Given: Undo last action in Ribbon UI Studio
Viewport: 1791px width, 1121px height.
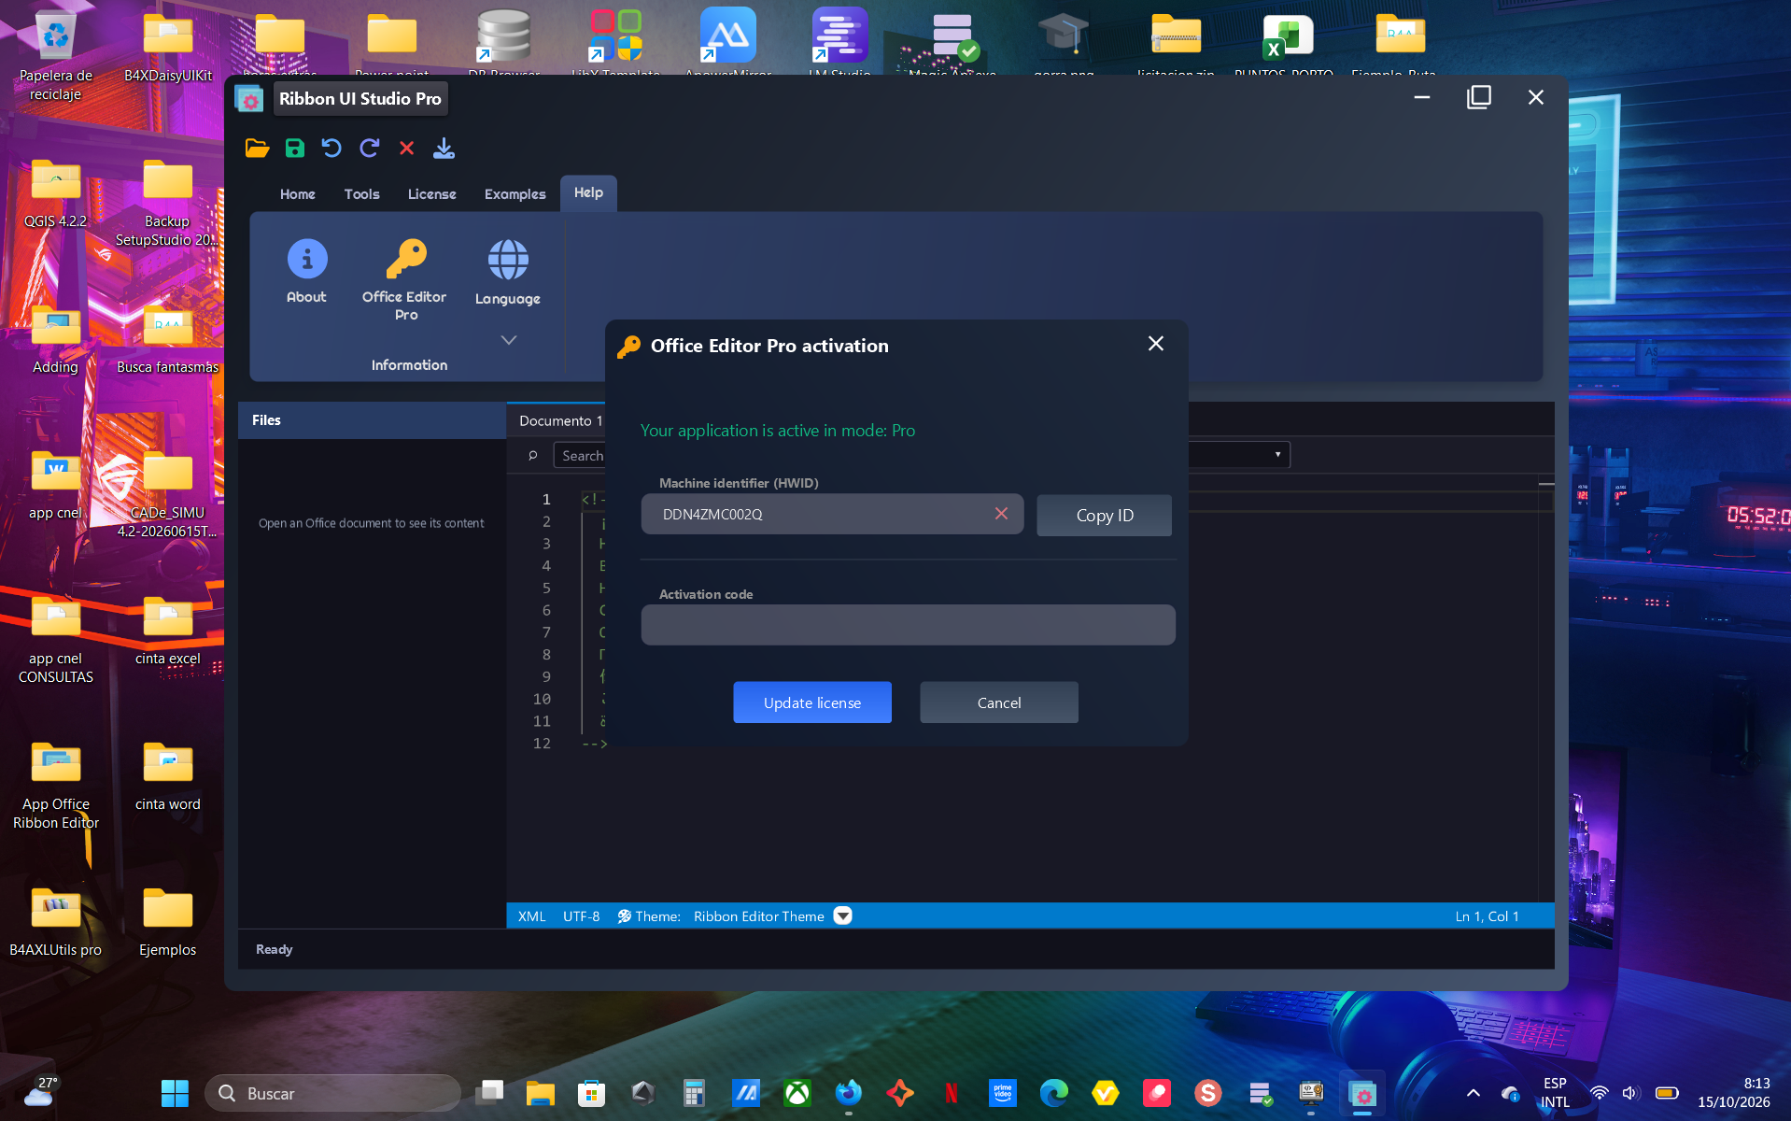Looking at the screenshot, I should pyautogui.click(x=331, y=148).
